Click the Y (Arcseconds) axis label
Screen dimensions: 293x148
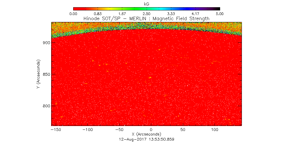click(x=38, y=74)
